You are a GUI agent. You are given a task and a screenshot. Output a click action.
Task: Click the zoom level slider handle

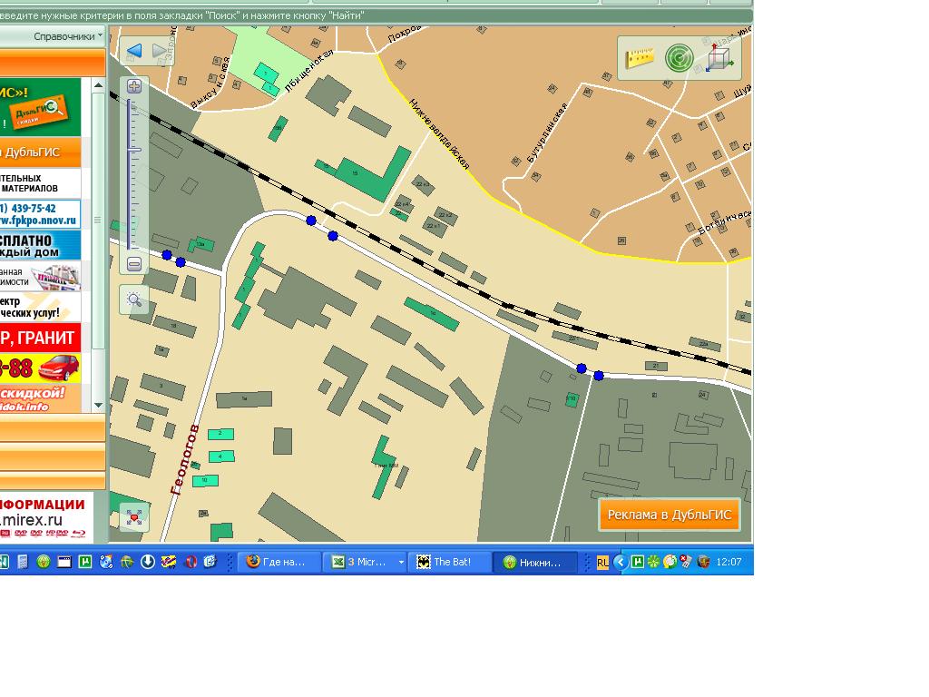point(134,149)
